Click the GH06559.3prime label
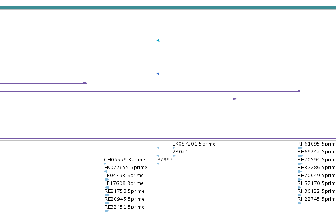 pyautogui.click(x=124, y=160)
